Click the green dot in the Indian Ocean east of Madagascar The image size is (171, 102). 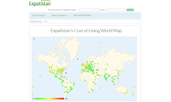click(100, 88)
